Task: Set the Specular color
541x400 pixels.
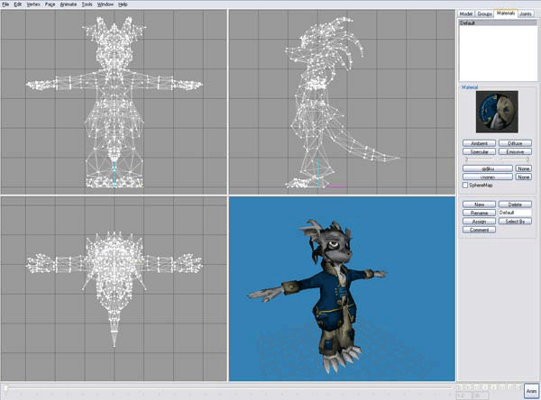Action: 479,151
